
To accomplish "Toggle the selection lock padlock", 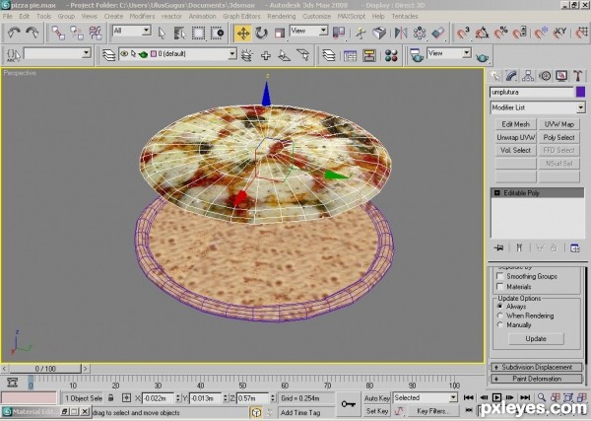I will point(110,397).
